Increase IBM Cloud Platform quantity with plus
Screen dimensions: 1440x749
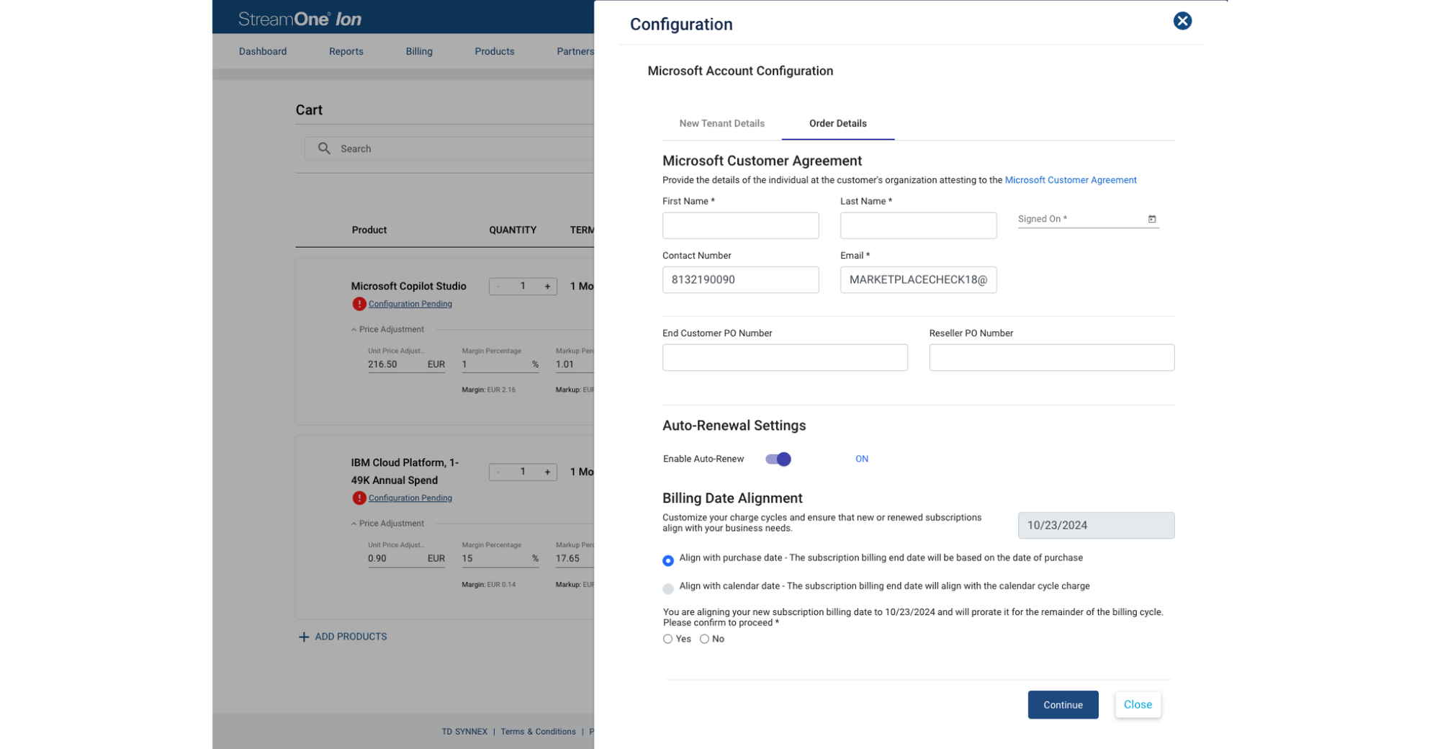tap(547, 472)
